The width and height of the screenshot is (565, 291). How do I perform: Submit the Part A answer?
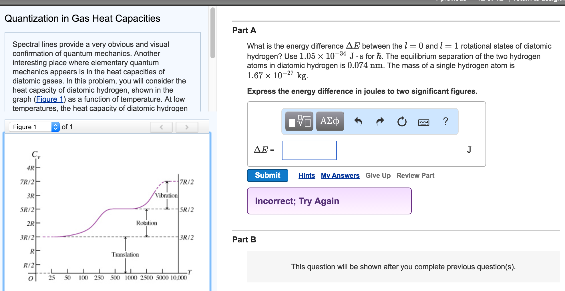267,176
